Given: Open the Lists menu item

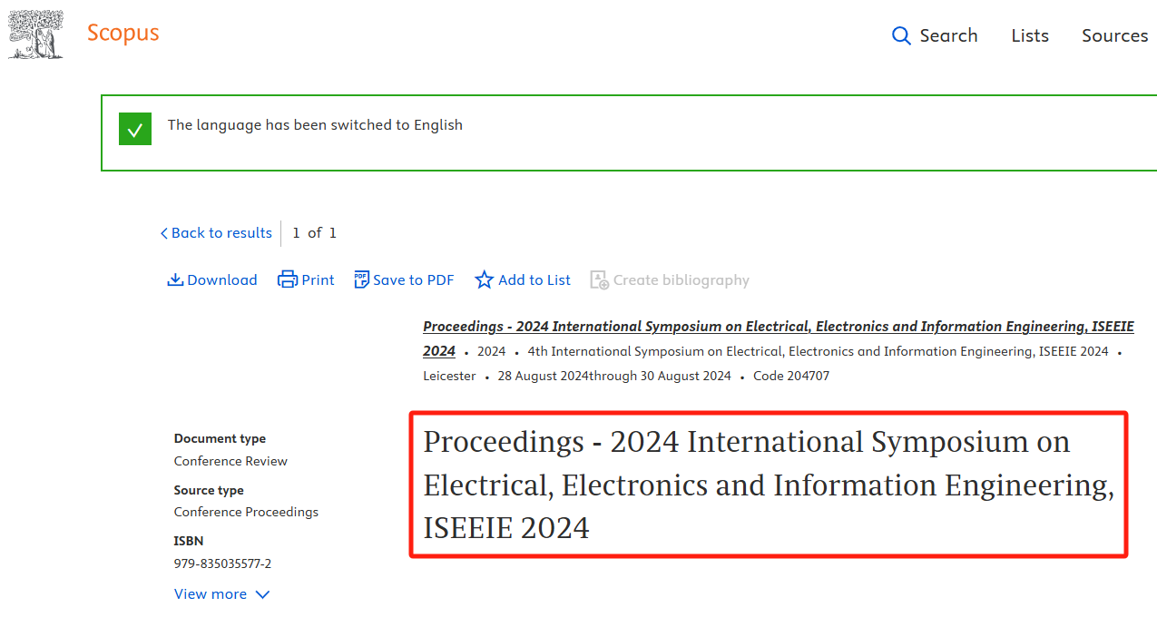Looking at the screenshot, I should pos(1030,35).
